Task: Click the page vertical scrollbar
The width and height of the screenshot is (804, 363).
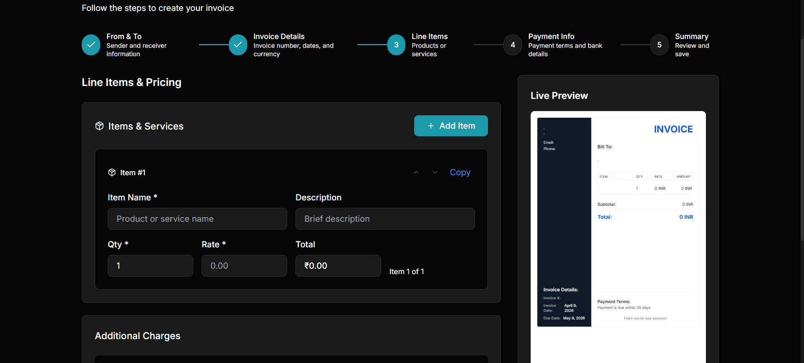Action: pos(801,138)
